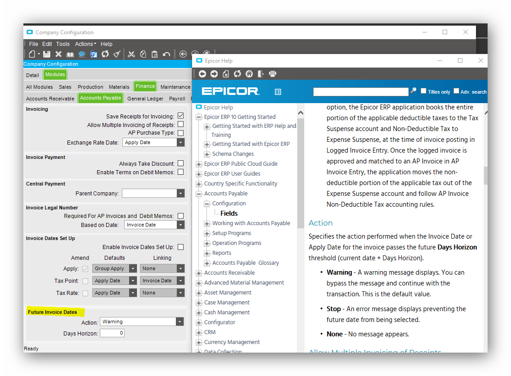The width and height of the screenshot is (511, 376).
Task: Collapse the Accounts Payable help tree node
Action: [199, 194]
